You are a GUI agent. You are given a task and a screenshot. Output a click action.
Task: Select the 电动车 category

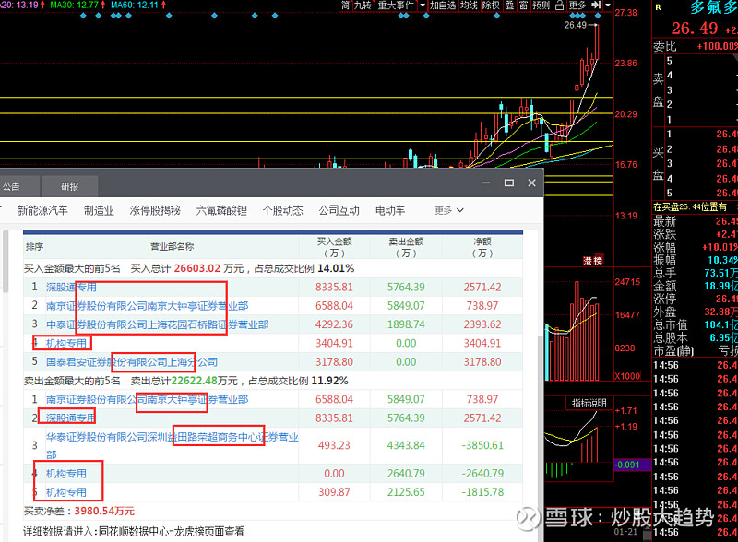click(x=390, y=210)
